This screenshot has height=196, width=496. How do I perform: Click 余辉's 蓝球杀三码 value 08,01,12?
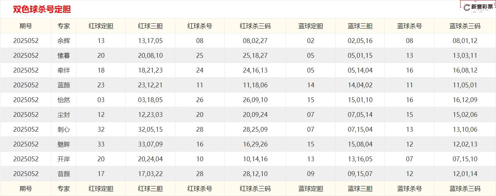(465, 41)
